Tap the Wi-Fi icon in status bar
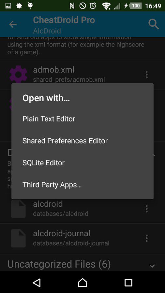The height and width of the screenshot is (293, 165). pos(106,6)
